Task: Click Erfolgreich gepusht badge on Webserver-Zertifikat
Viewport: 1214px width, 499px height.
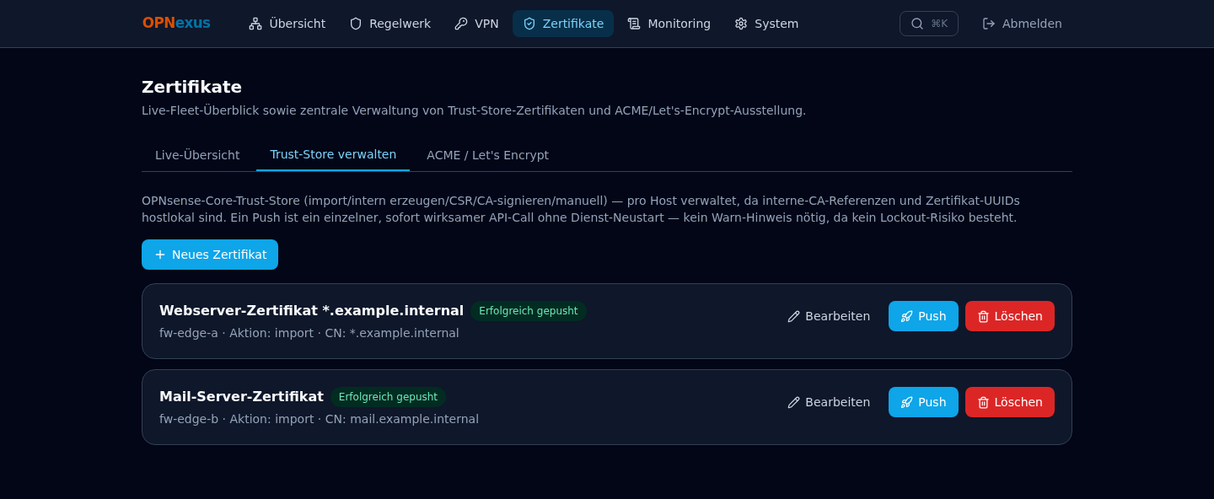Action: coord(529,311)
